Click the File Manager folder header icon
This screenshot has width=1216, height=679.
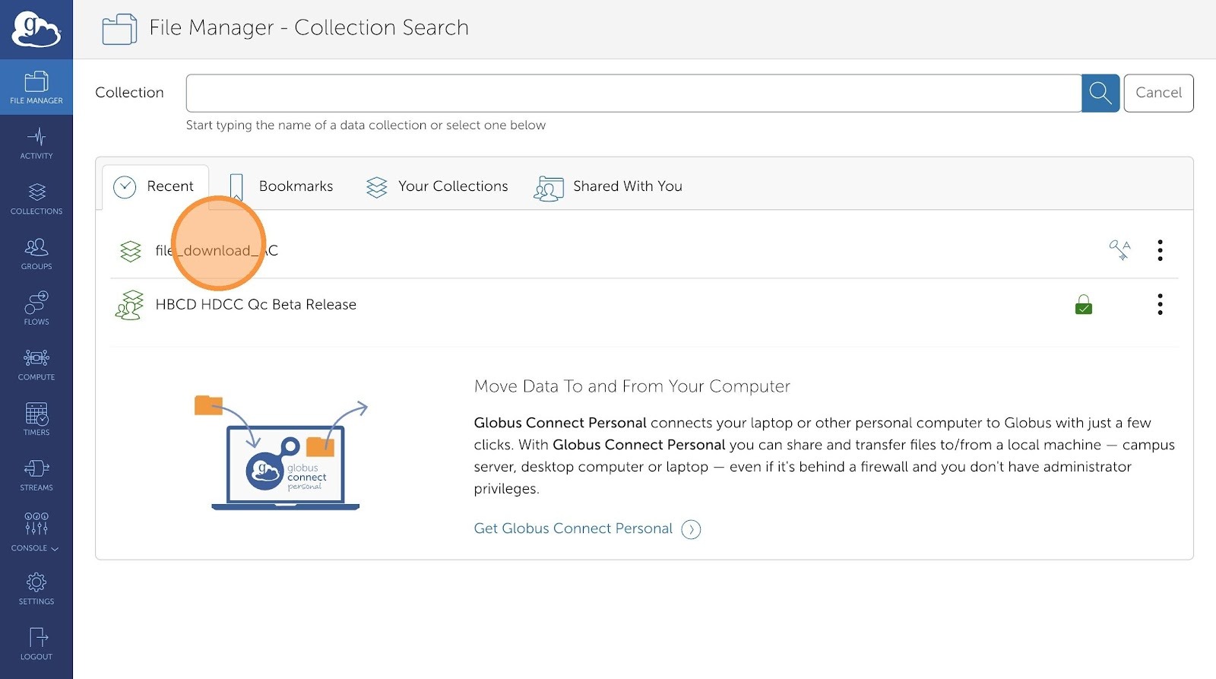click(119, 29)
